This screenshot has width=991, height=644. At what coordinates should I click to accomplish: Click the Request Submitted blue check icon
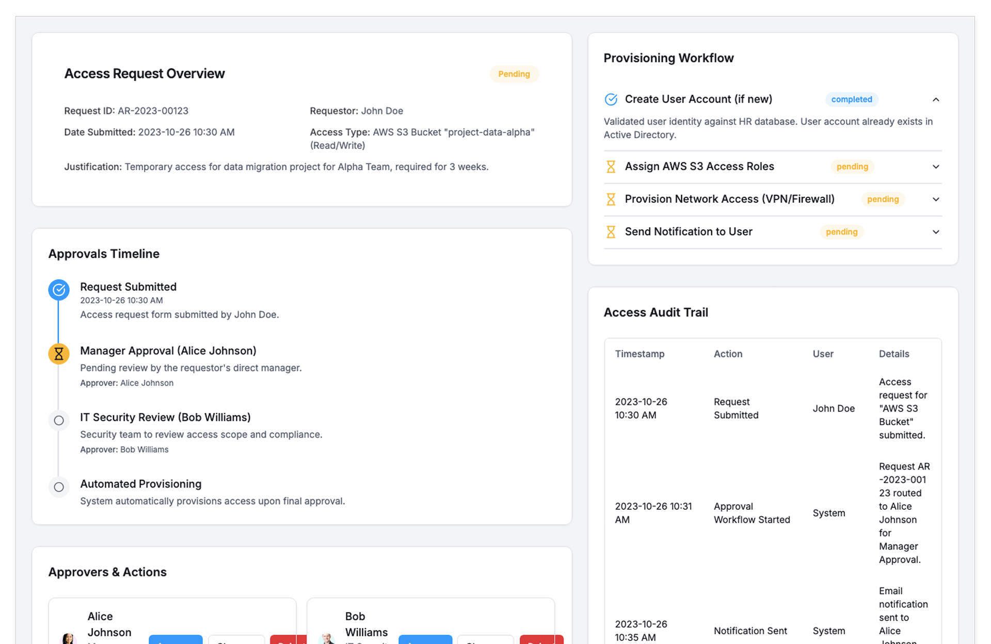pos(59,290)
